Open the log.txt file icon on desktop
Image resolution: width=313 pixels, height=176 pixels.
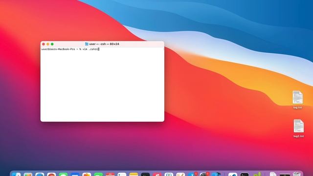pos(298,97)
